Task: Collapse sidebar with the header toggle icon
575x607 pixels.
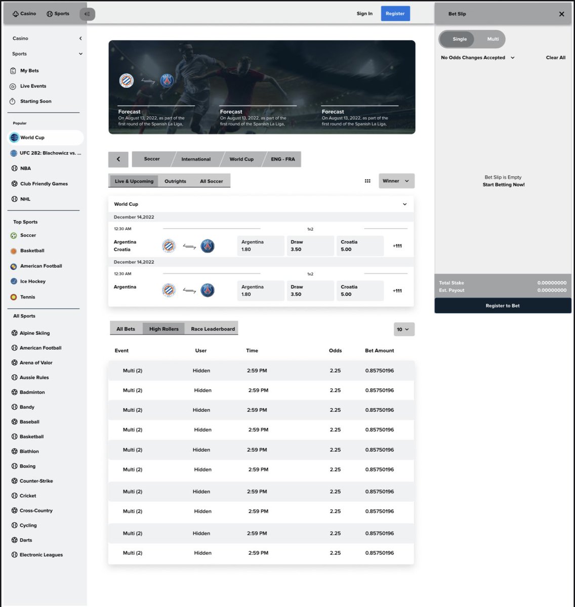Action: point(87,14)
